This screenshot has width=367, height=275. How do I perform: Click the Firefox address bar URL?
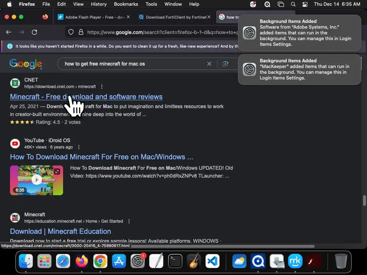coord(163,32)
